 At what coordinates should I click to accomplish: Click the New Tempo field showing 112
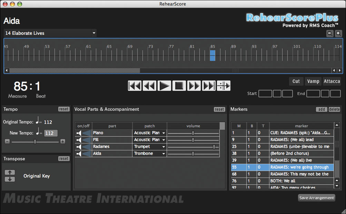tap(51, 133)
